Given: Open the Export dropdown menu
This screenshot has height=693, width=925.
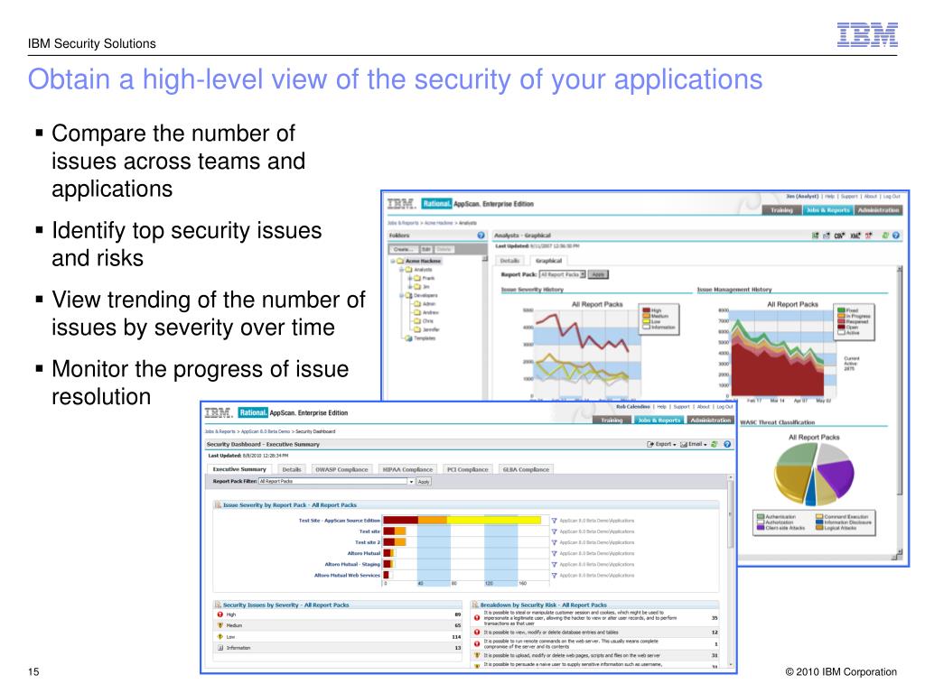Looking at the screenshot, I should click(x=661, y=444).
